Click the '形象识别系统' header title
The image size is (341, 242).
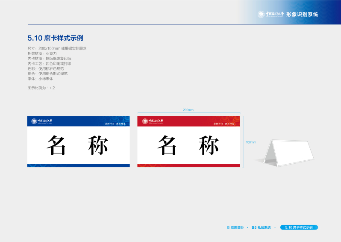(302, 15)
